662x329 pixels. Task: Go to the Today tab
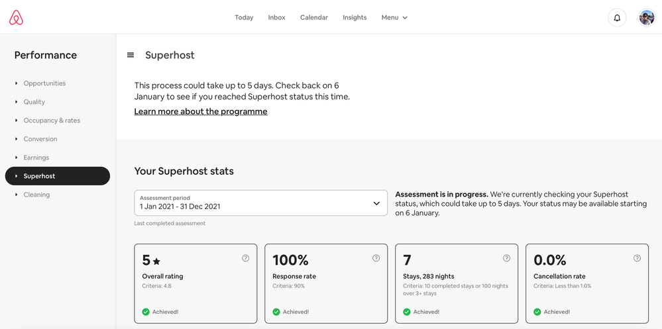point(244,17)
